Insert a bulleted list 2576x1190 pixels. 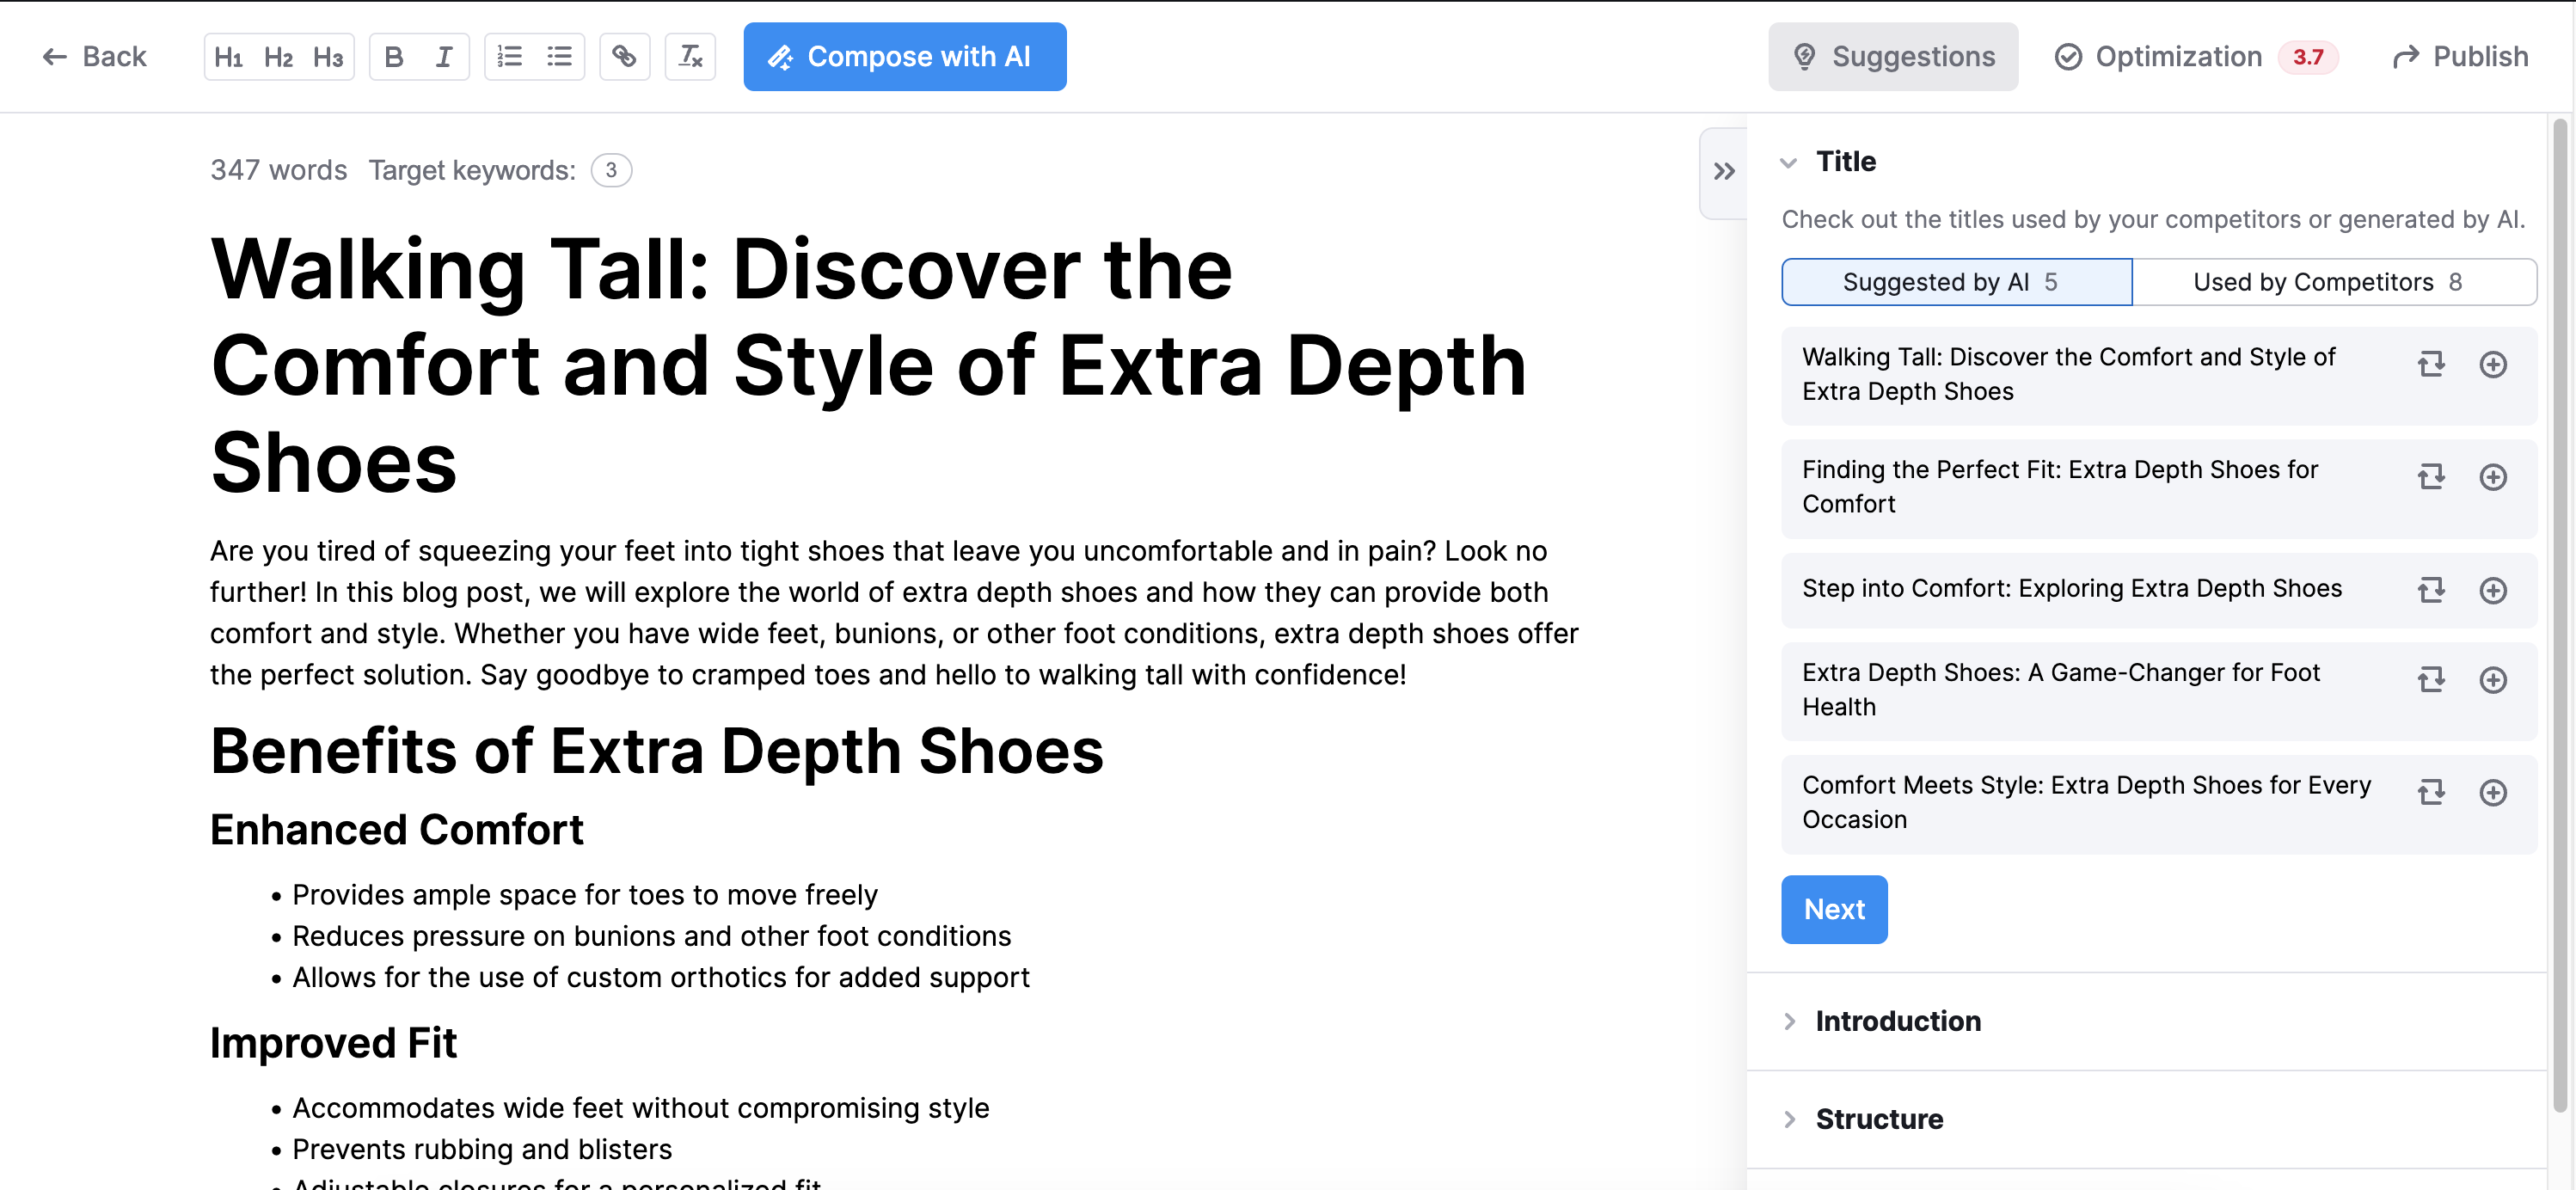(560, 57)
